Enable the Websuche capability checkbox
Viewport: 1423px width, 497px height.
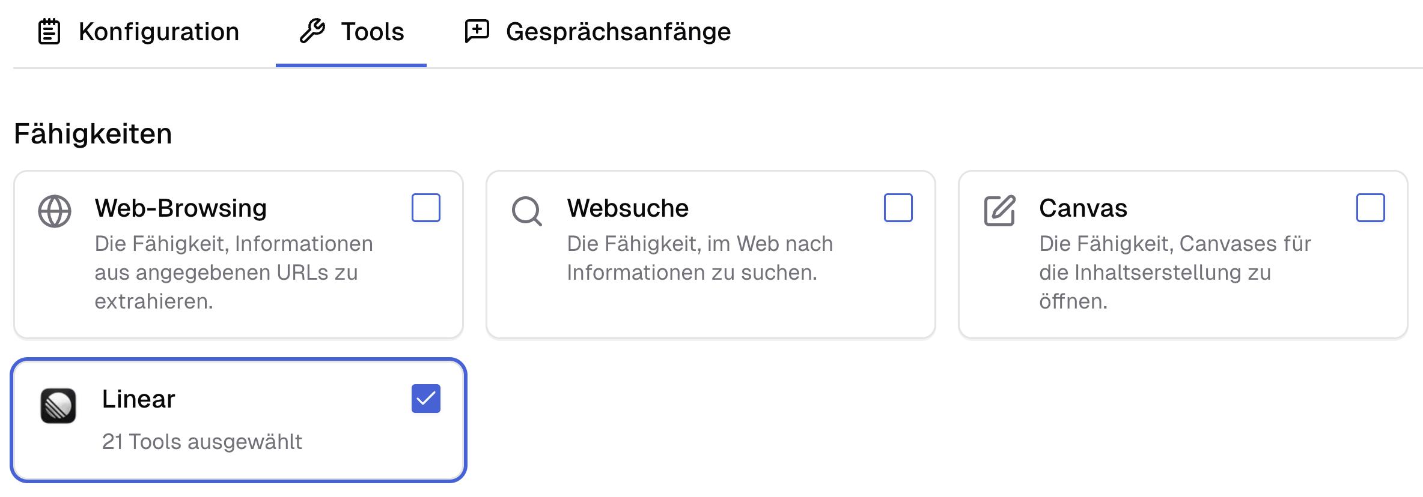click(x=898, y=208)
